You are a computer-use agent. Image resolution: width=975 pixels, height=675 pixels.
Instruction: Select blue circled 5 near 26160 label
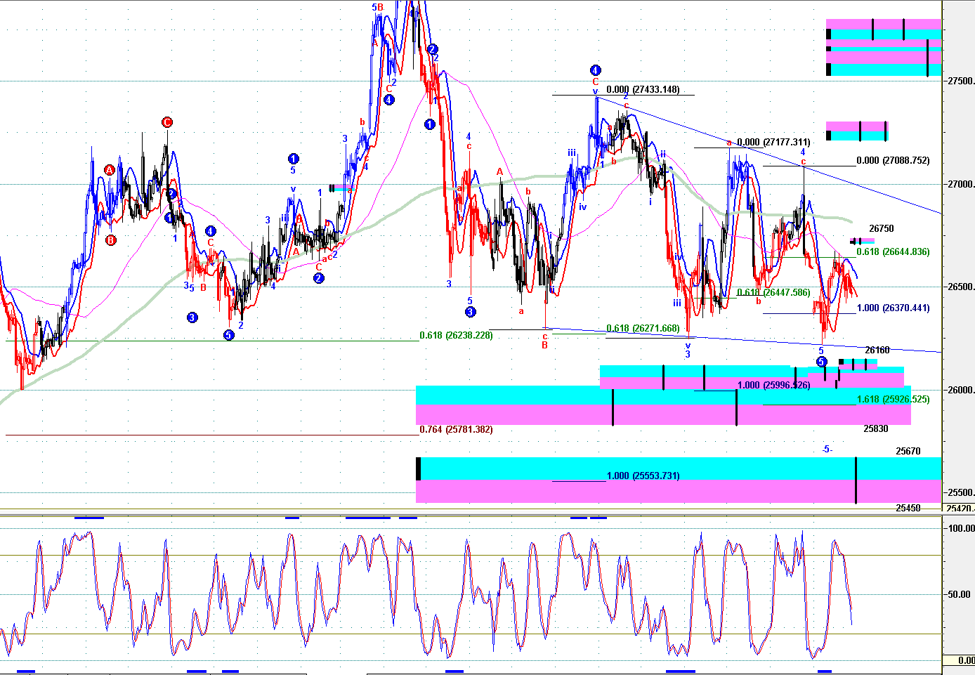click(822, 362)
